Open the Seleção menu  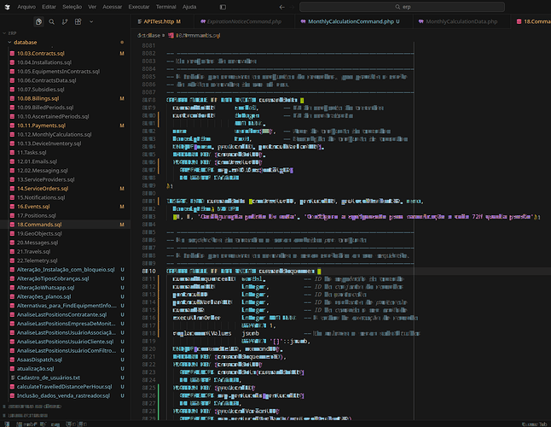pos(72,7)
